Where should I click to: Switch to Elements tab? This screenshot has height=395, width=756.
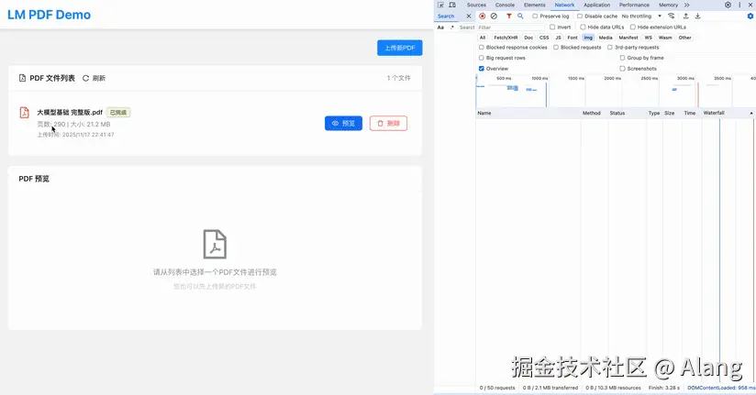coord(535,5)
